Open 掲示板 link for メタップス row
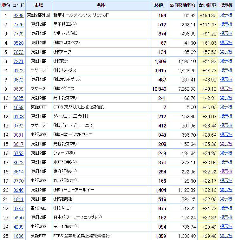 click(226, 70)
